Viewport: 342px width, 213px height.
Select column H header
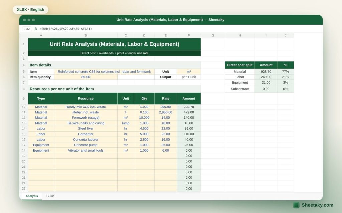coord(240,35)
